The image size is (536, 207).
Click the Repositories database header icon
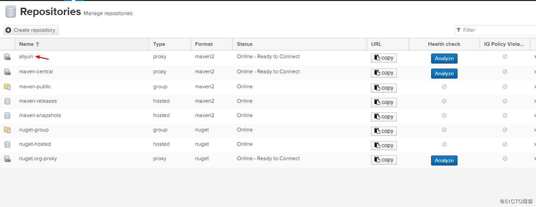click(x=10, y=11)
